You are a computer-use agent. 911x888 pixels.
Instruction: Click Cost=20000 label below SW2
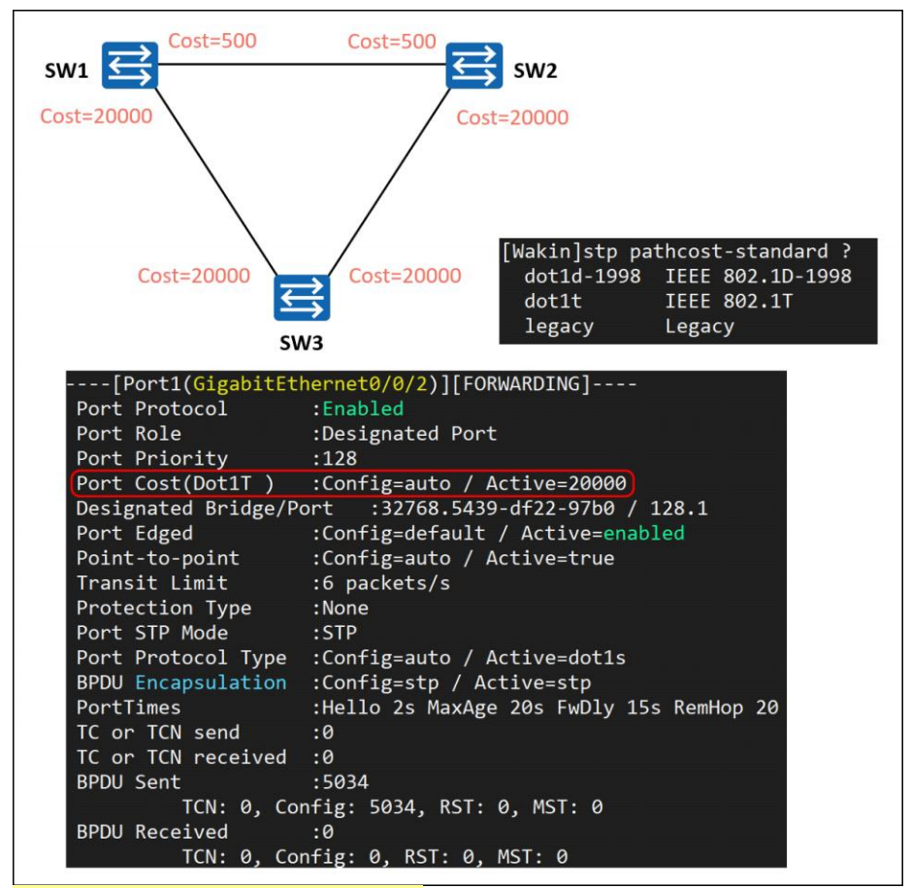[x=512, y=117]
